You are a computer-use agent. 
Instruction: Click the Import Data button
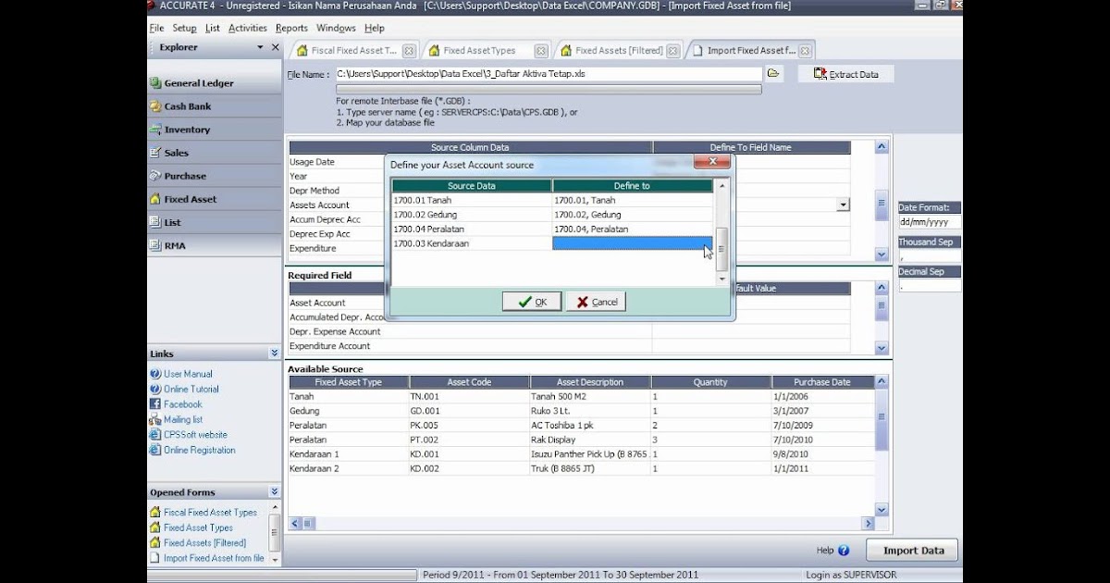tap(913, 551)
